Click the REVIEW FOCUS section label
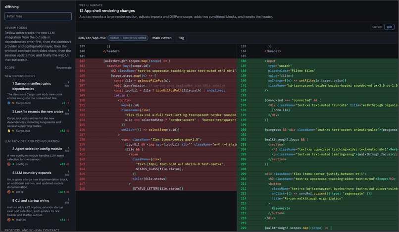 [x=16, y=28]
